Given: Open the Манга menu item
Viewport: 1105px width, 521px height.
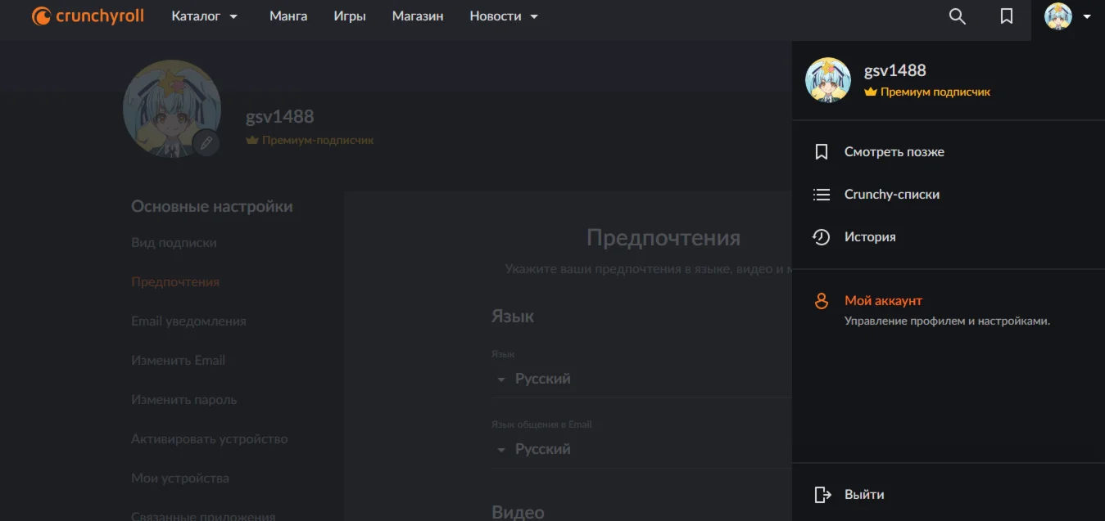Looking at the screenshot, I should coord(288,16).
